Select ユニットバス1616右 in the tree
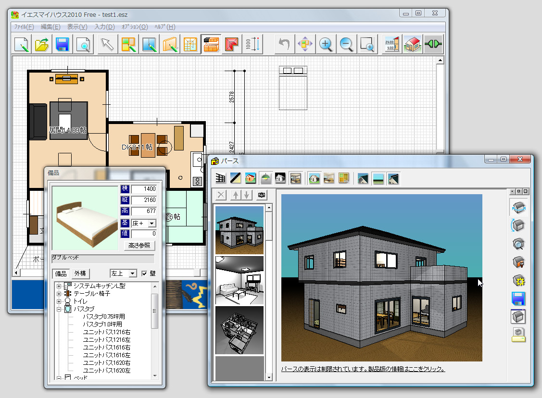Screen dimensions: 542x398 [106, 348]
